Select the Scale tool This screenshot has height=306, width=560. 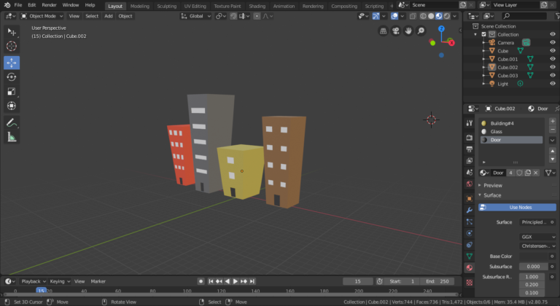coord(12,91)
